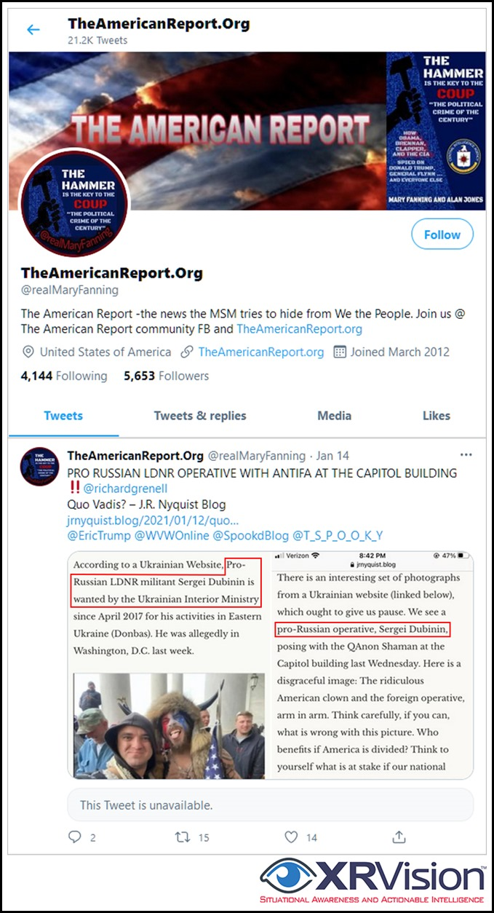Click the reply speech bubble icon
This screenshot has height=913, width=494.
[75, 837]
